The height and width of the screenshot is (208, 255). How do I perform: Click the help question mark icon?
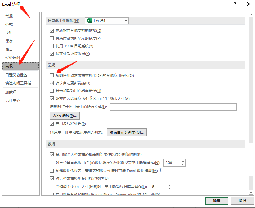[235, 4]
